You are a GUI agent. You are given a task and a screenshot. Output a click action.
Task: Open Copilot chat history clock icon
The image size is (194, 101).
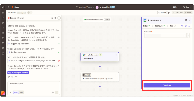(x=52, y=18)
